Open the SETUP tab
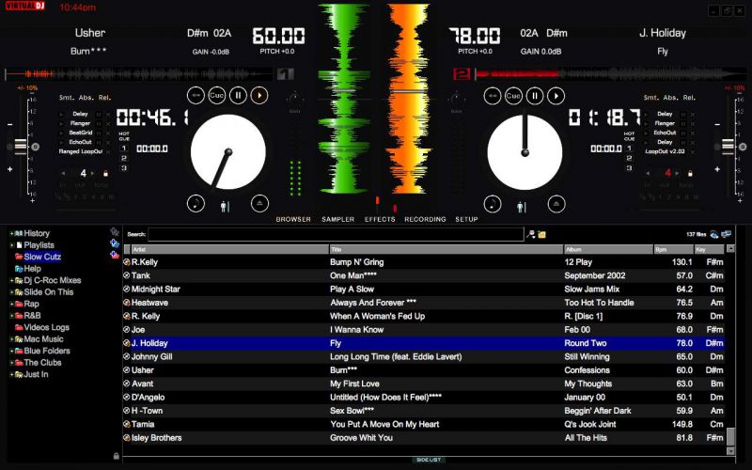Image resolution: width=752 pixels, height=470 pixels. tap(466, 219)
